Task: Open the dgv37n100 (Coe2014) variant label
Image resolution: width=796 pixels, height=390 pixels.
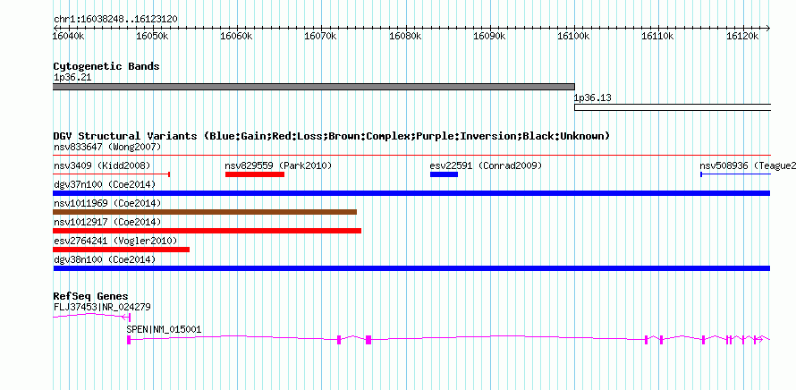Action: [x=105, y=185]
